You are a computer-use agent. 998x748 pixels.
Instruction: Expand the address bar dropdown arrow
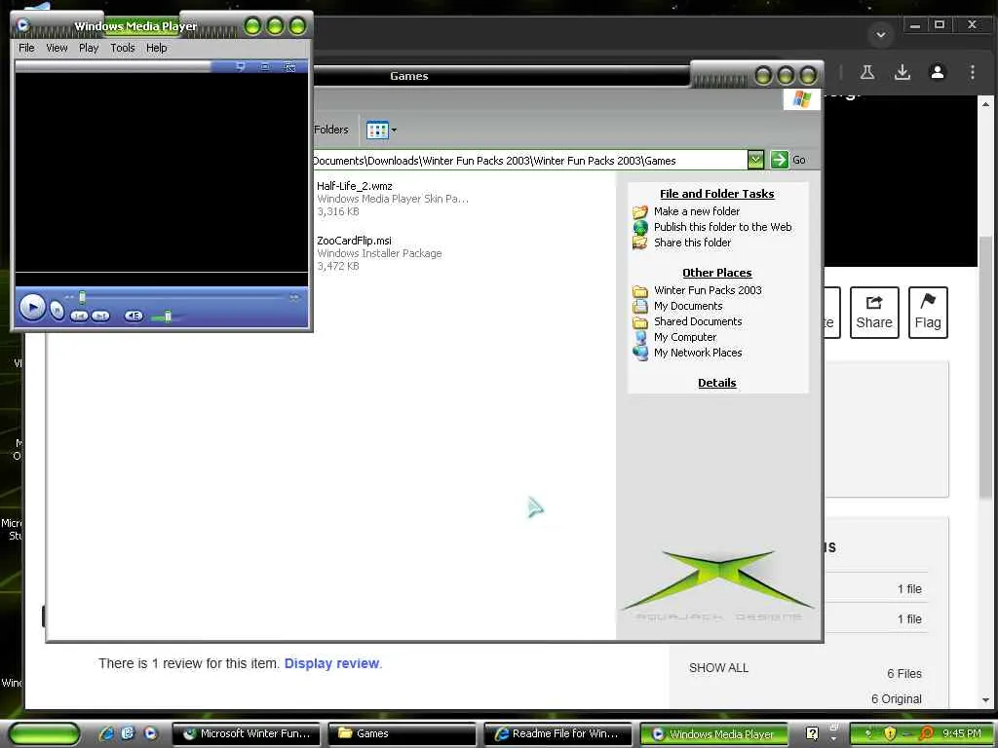pos(755,160)
